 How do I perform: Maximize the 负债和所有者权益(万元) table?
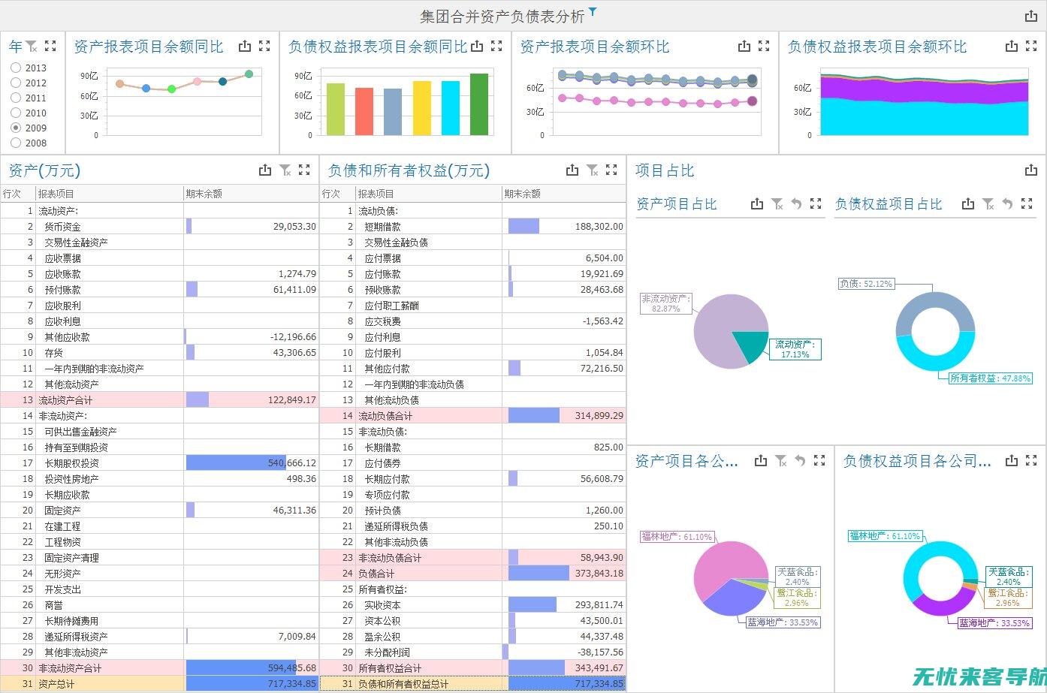click(x=611, y=170)
